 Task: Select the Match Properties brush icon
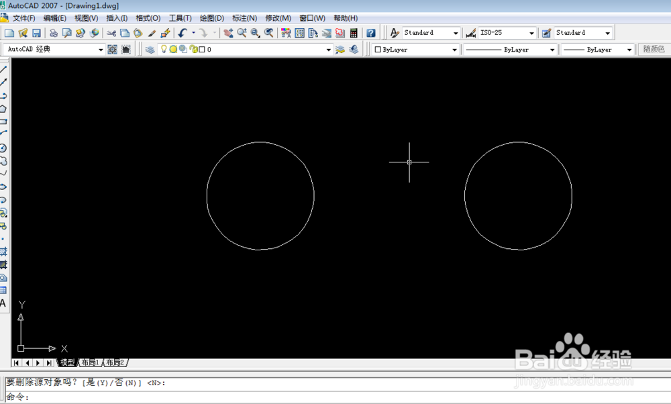pos(152,33)
